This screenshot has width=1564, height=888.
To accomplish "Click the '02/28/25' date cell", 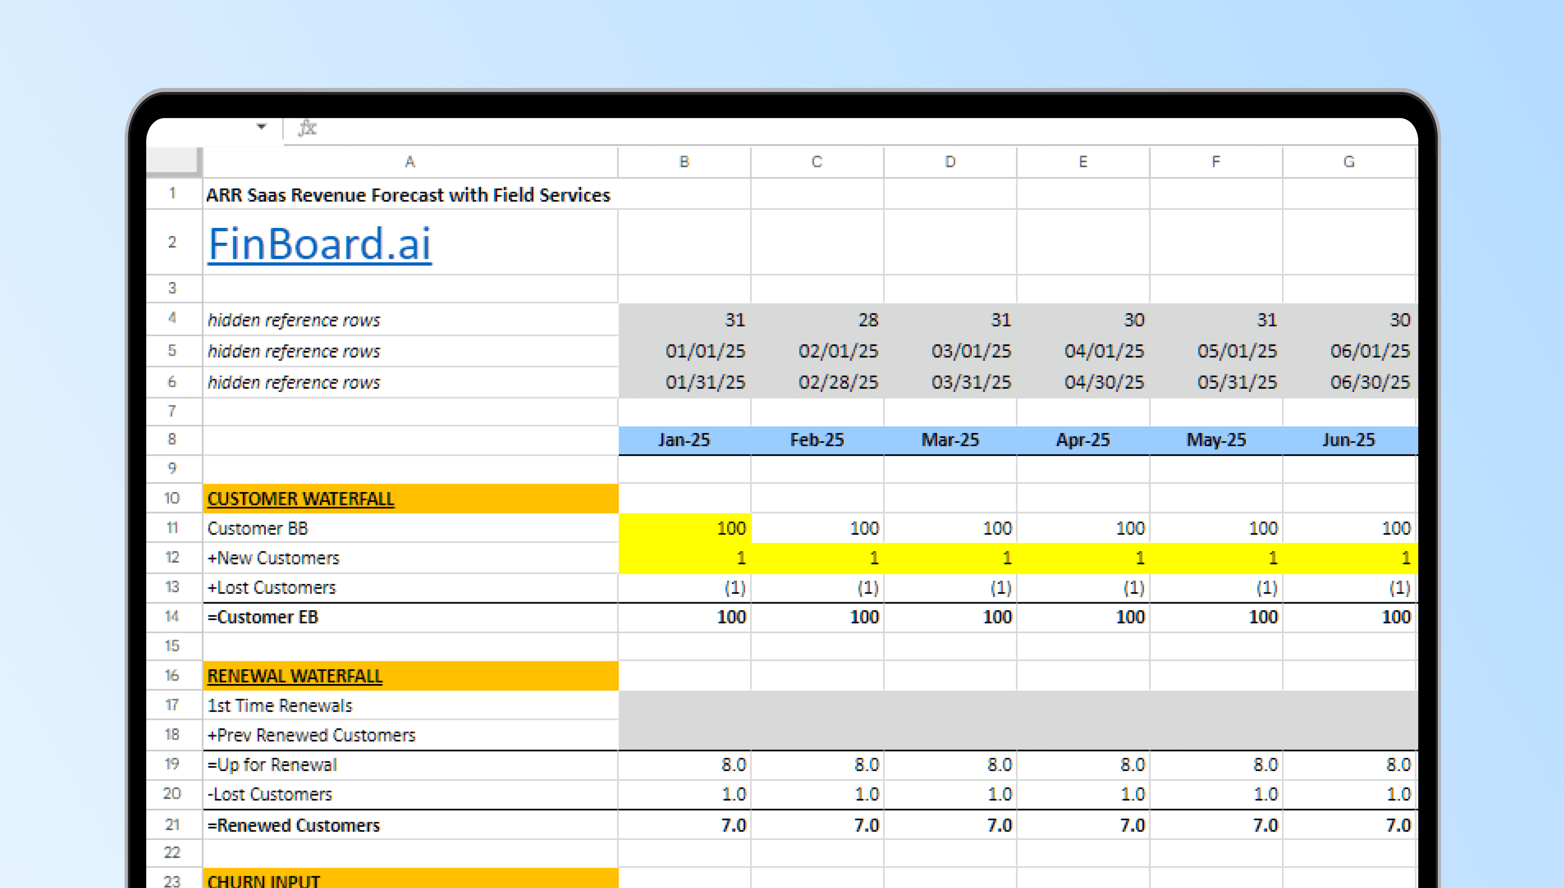I will pos(817,382).
